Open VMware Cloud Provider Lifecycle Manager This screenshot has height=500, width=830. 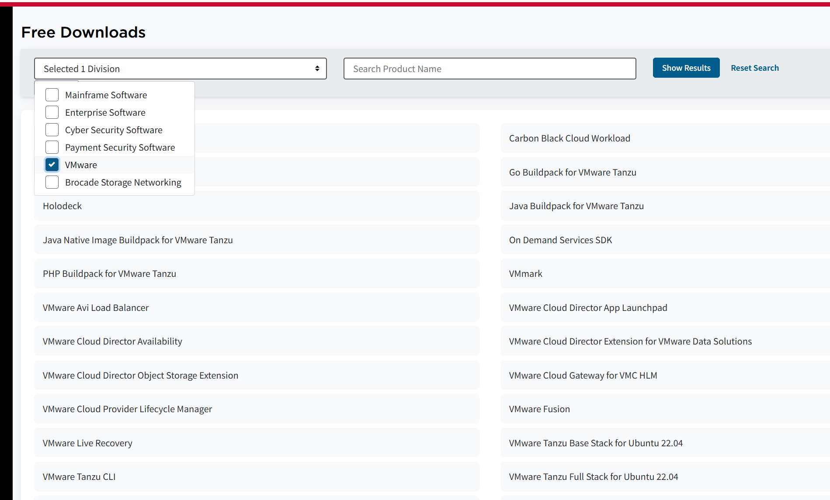click(257, 409)
